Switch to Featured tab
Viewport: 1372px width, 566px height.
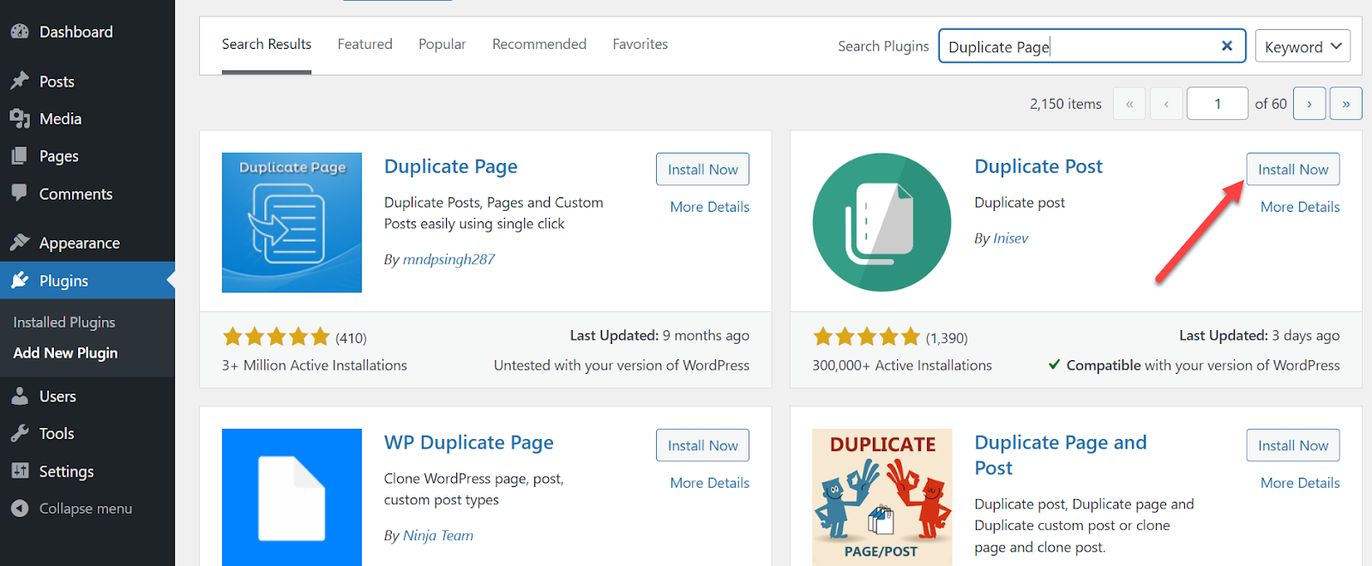tap(364, 44)
